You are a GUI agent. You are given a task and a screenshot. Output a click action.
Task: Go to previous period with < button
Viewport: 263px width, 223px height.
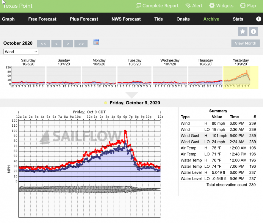(56, 44)
